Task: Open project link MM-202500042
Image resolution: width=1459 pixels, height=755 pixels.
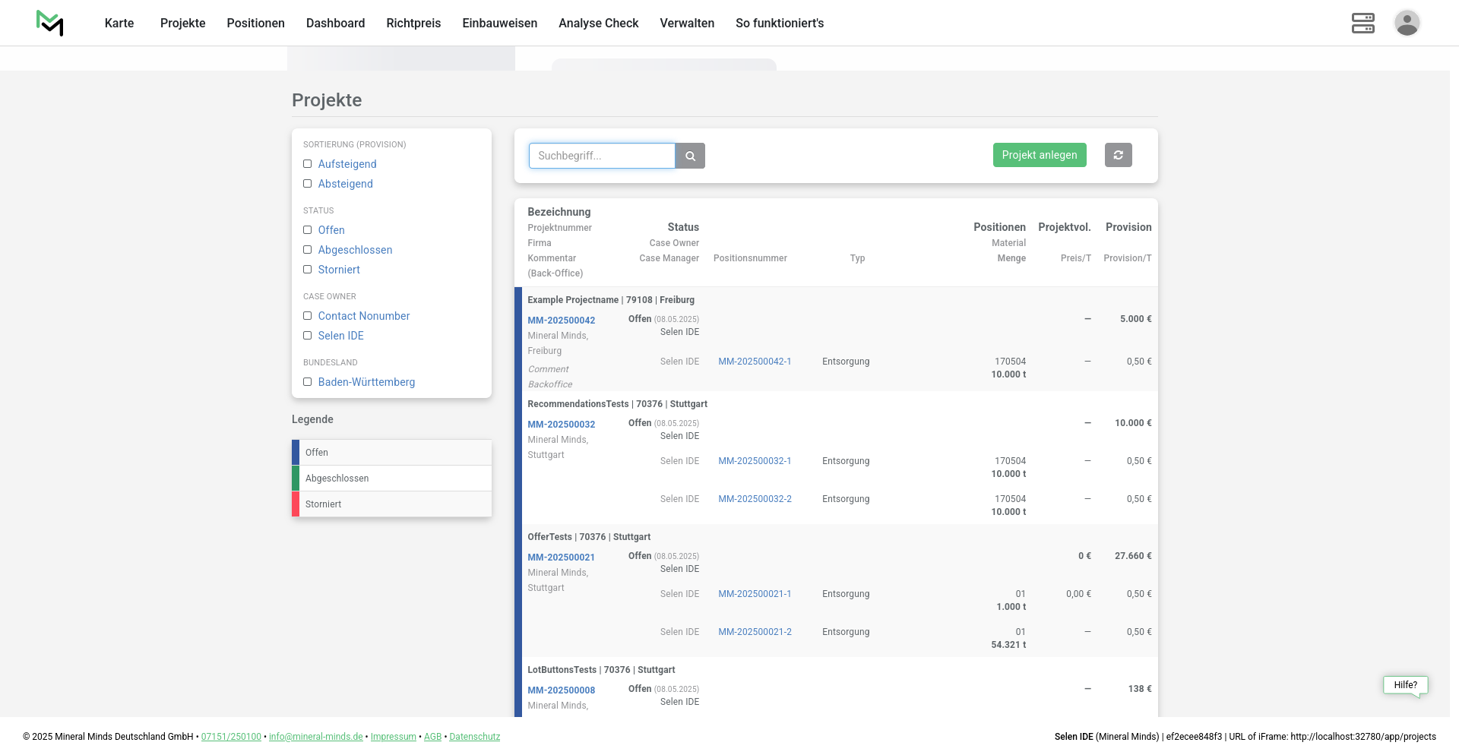Action: tap(561, 321)
